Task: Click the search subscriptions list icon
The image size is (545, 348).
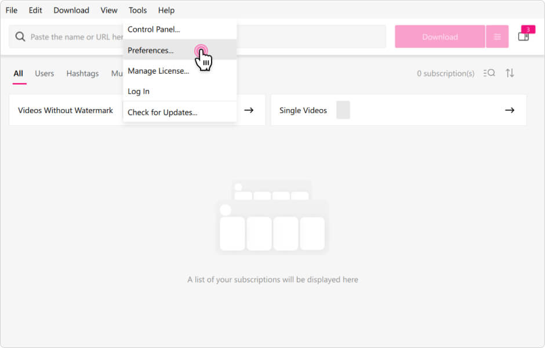Action: 489,73
